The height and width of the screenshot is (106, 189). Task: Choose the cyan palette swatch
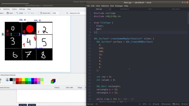coord(30,79)
